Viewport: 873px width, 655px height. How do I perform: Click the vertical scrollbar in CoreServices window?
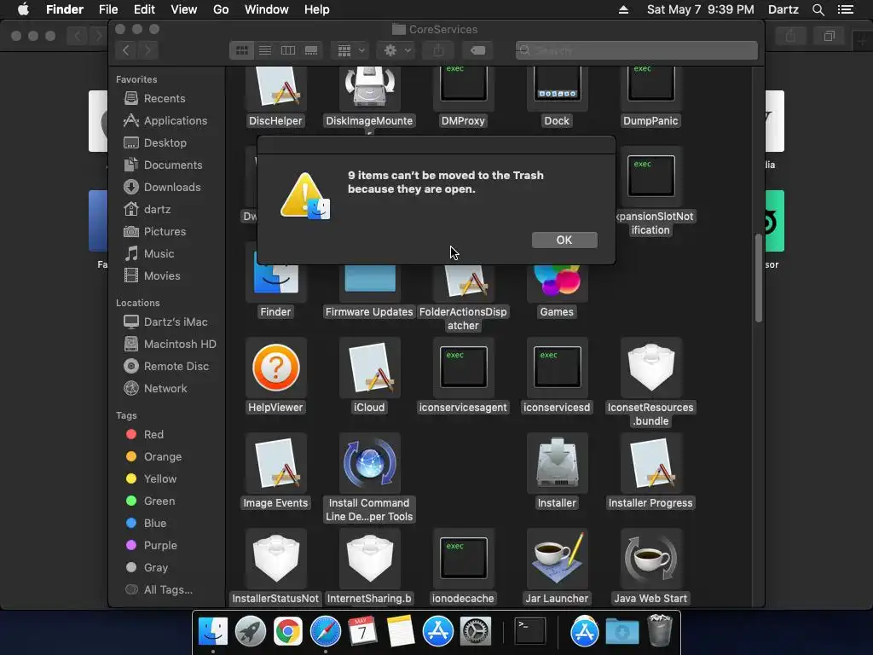[x=758, y=278]
